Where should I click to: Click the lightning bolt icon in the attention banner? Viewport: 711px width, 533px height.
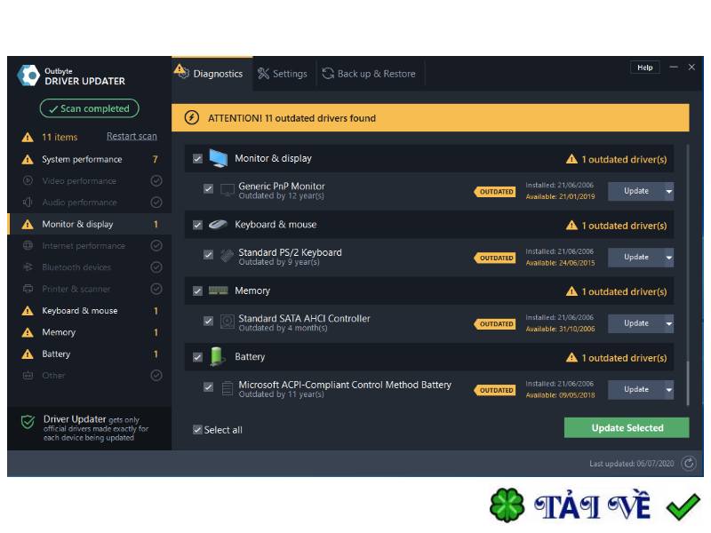192,118
